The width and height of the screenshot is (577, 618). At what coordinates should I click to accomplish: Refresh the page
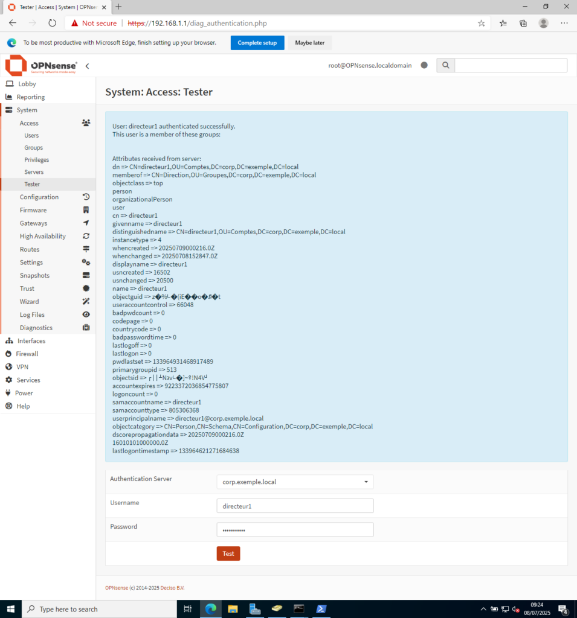click(x=52, y=24)
